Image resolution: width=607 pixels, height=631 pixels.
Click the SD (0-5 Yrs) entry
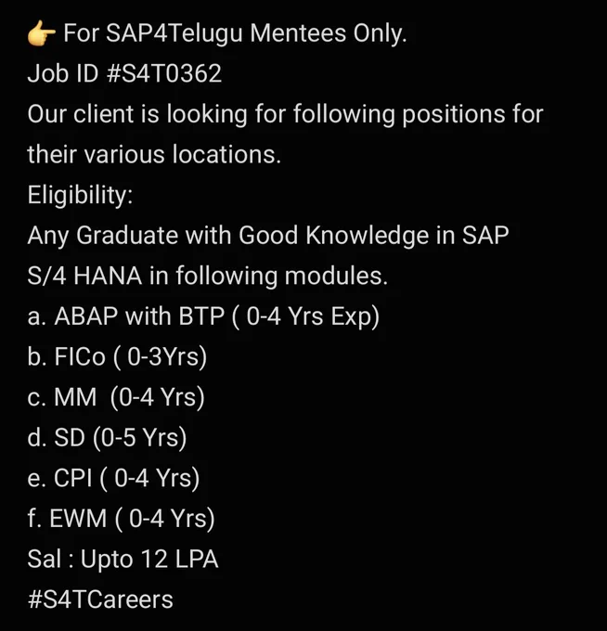pyautogui.click(x=107, y=438)
